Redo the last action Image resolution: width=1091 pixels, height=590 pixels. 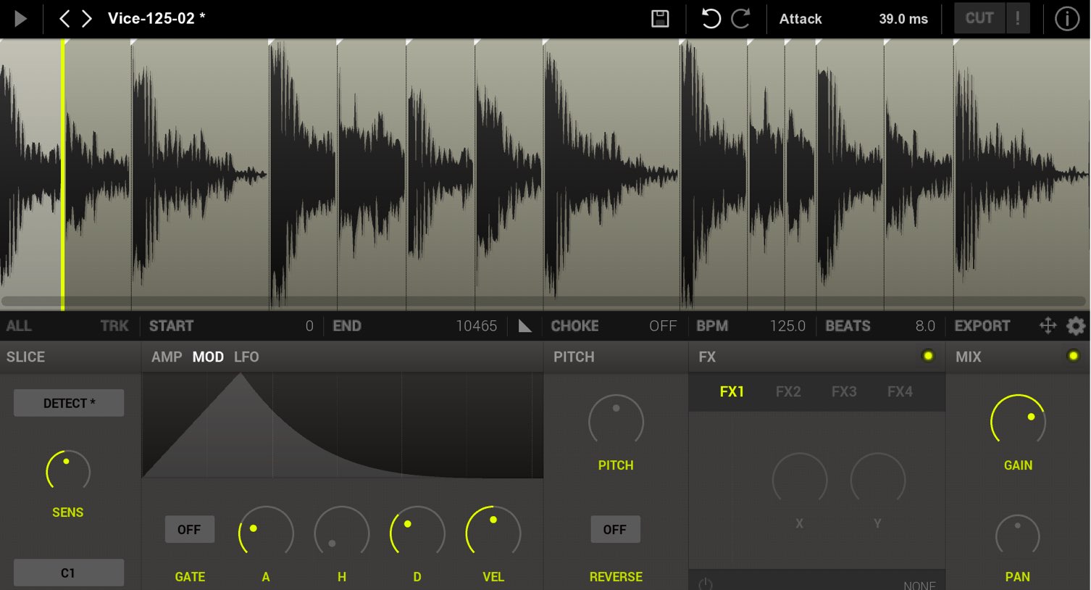(740, 19)
